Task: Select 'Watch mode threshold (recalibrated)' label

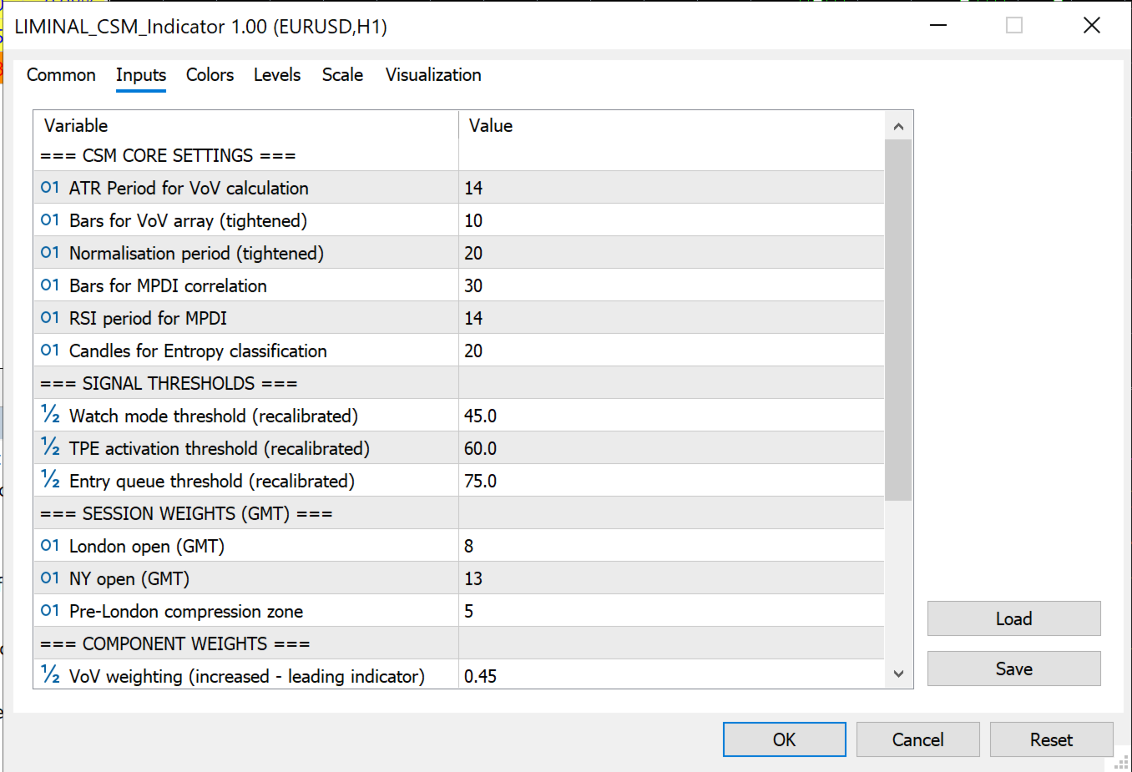Action: coord(214,416)
